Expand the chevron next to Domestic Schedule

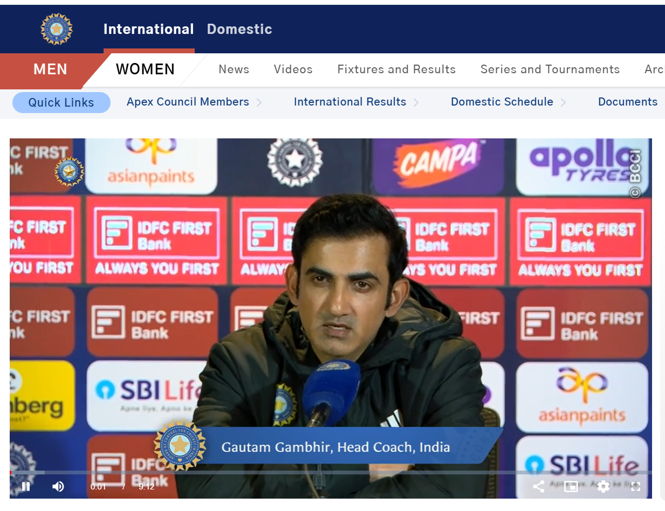[563, 102]
